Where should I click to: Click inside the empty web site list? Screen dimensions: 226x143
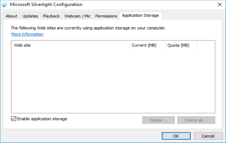pos(113,81)
